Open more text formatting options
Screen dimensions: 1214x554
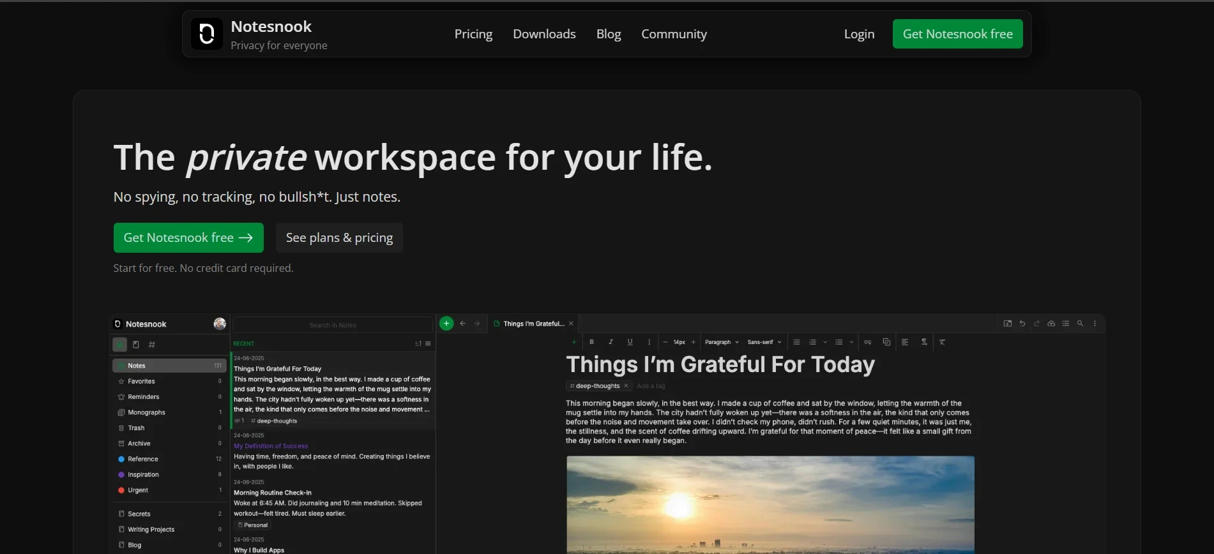[649, 342]
